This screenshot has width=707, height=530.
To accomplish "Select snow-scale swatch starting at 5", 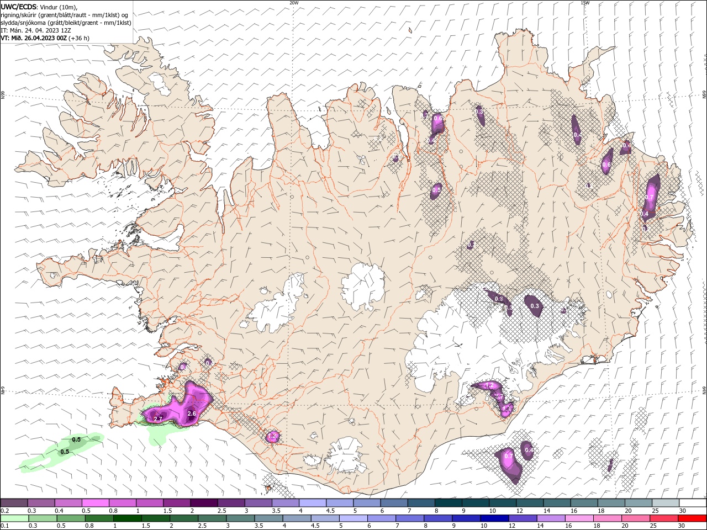I will 366,503.
